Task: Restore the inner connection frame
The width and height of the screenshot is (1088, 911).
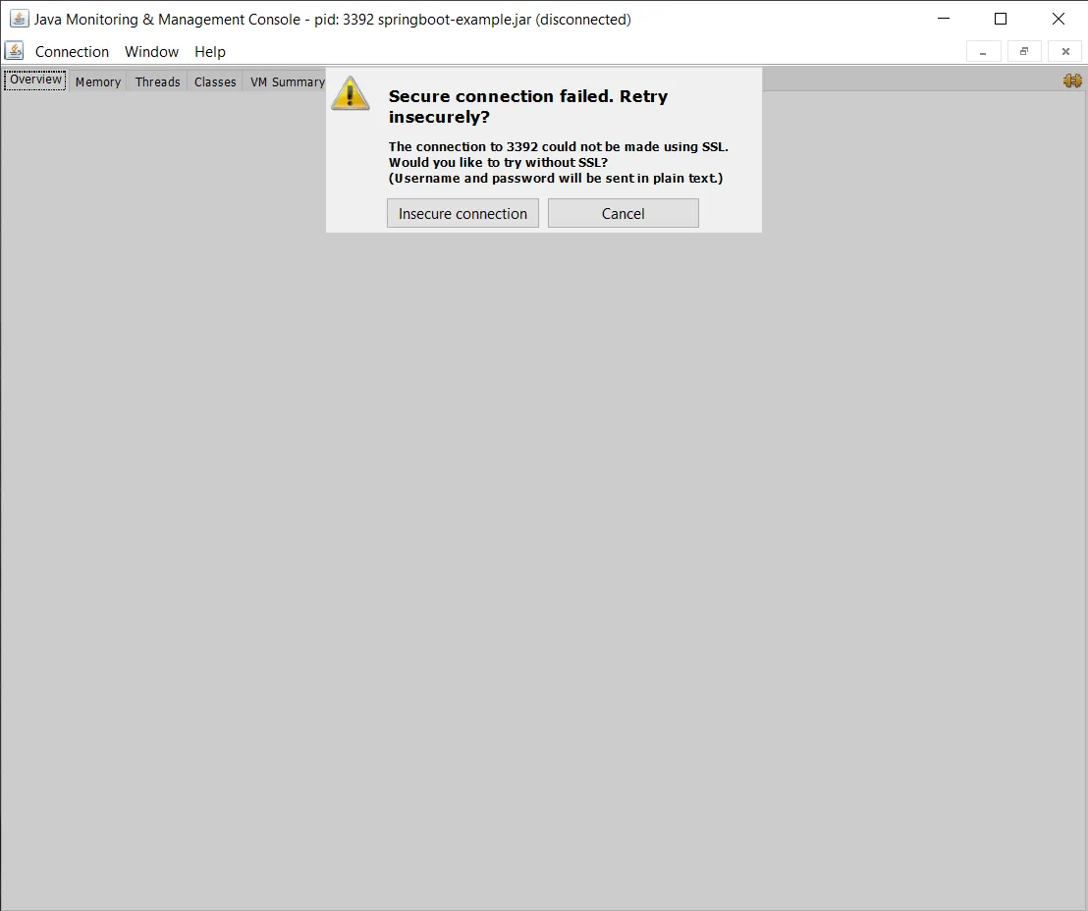Action: click(x=1024, y=51)
